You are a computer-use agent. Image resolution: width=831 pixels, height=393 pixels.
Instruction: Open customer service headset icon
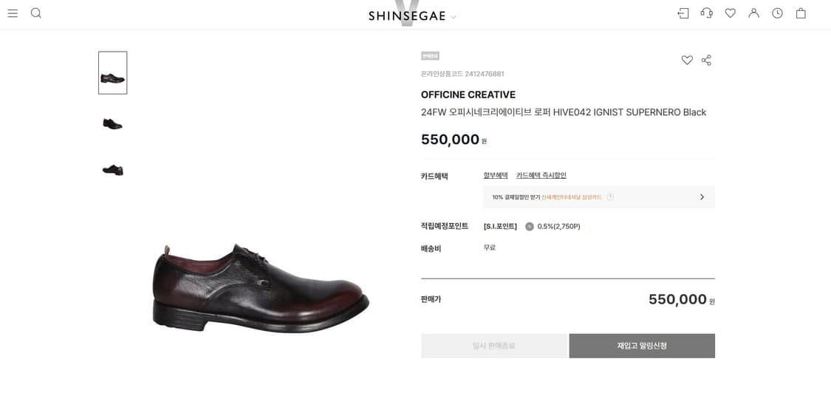pyautogui.click(x=707, y=13)
